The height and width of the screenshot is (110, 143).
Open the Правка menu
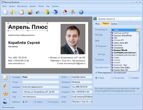[12, 6]
